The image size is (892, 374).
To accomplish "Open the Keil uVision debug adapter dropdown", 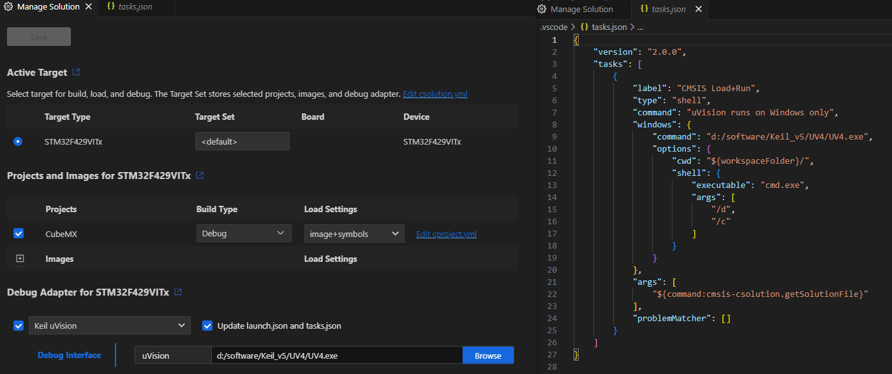I will 109,326.
